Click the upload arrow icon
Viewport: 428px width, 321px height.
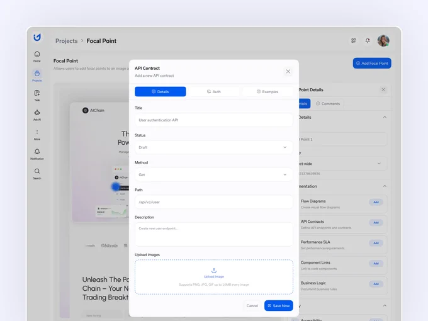(214, 270)
